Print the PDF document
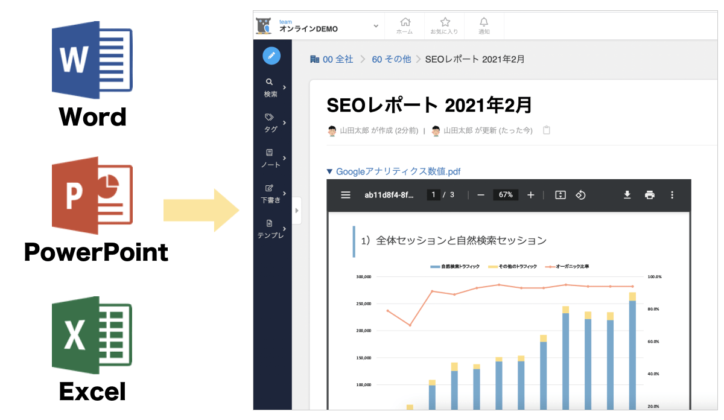The height and width of the screenshot is (420, 724). [x=650, y=195]
